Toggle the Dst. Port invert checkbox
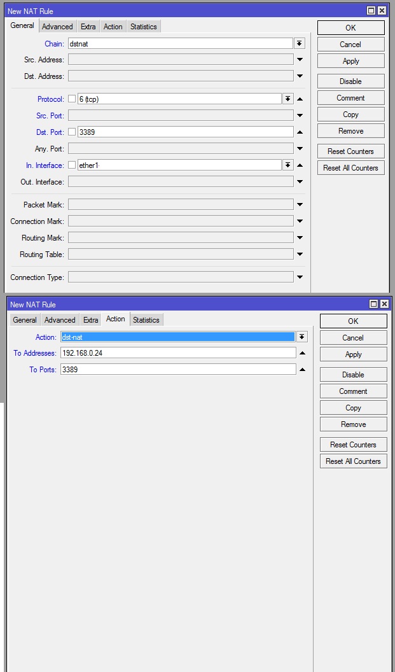 (x=72, y=132)
